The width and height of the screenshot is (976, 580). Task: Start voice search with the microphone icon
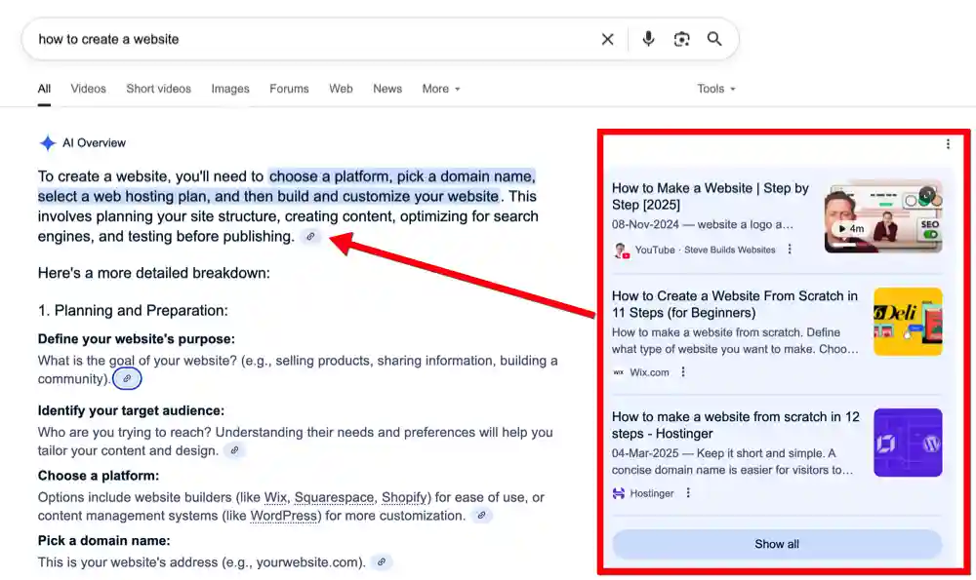point(648,39)
